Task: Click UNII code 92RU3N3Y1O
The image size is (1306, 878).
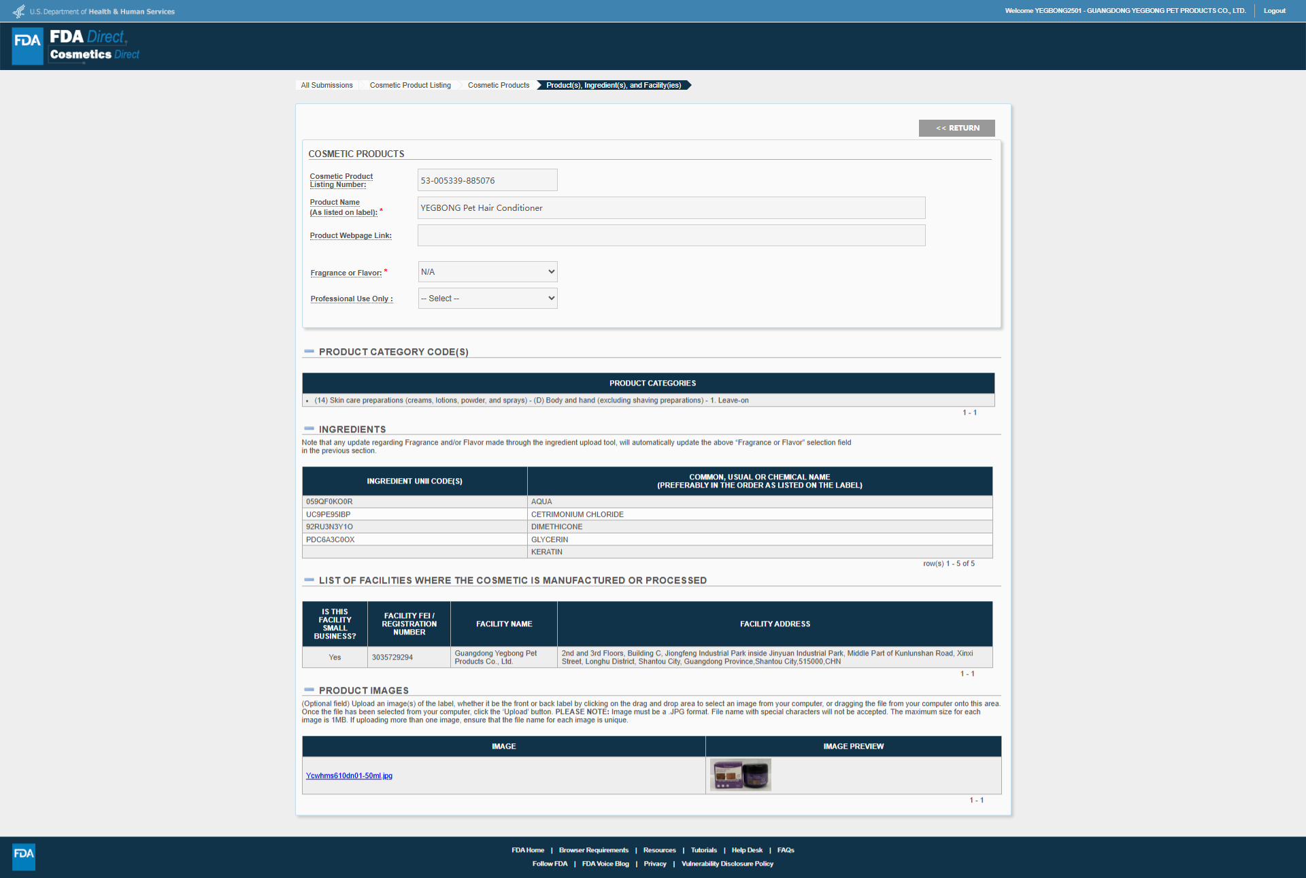Action: 329,527
